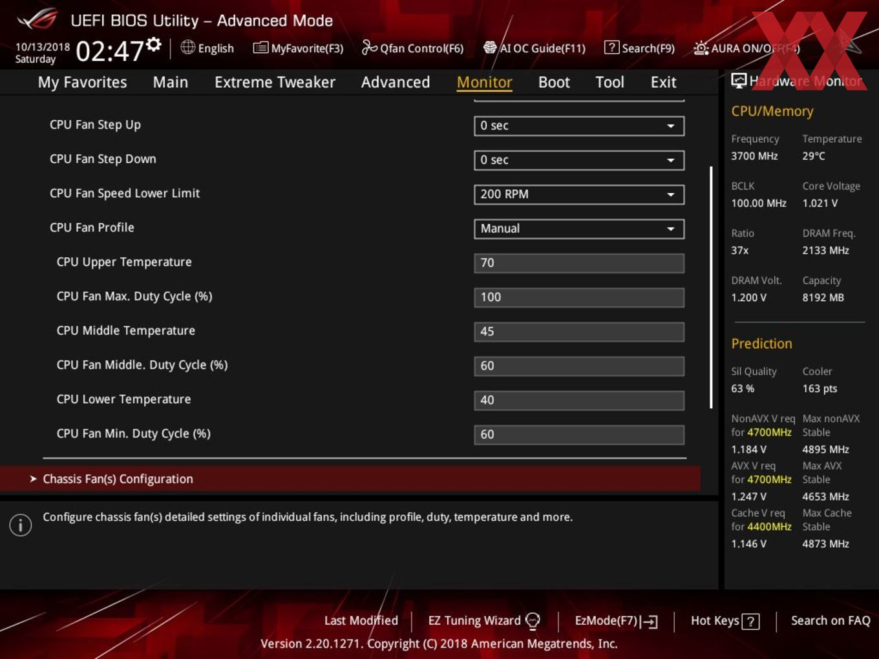Click the CPU Lower Temperature field
Viewport: 879px width, 659px height.
(579, 400)
